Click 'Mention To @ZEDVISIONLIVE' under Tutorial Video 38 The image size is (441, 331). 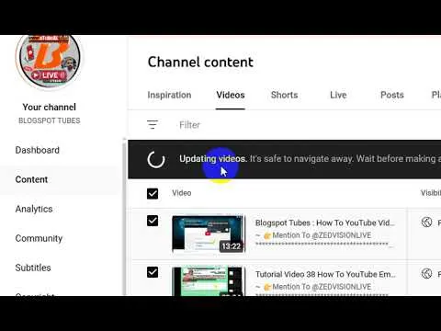click(x=322, y=287)
